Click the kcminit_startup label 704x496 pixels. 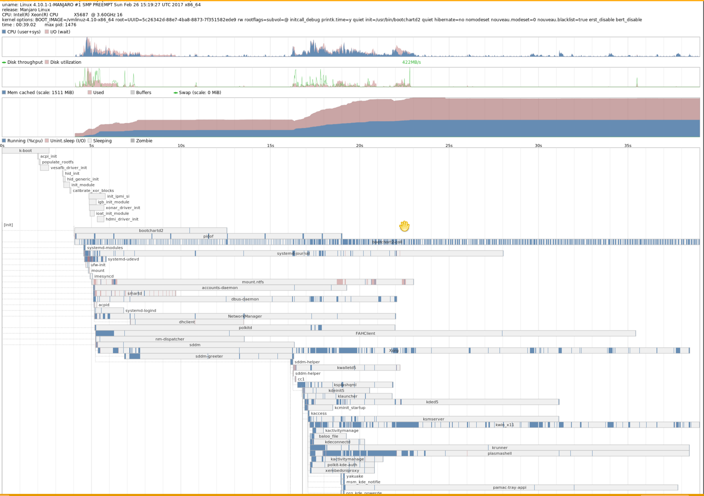350,408
